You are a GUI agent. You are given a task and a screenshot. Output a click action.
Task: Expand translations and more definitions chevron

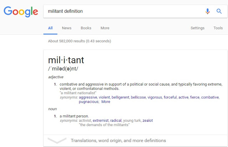pos(57,140)
